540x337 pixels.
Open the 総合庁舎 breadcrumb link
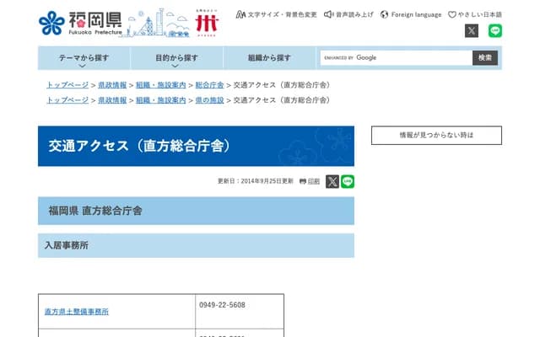pyautogui.click(x=209, y=85)
